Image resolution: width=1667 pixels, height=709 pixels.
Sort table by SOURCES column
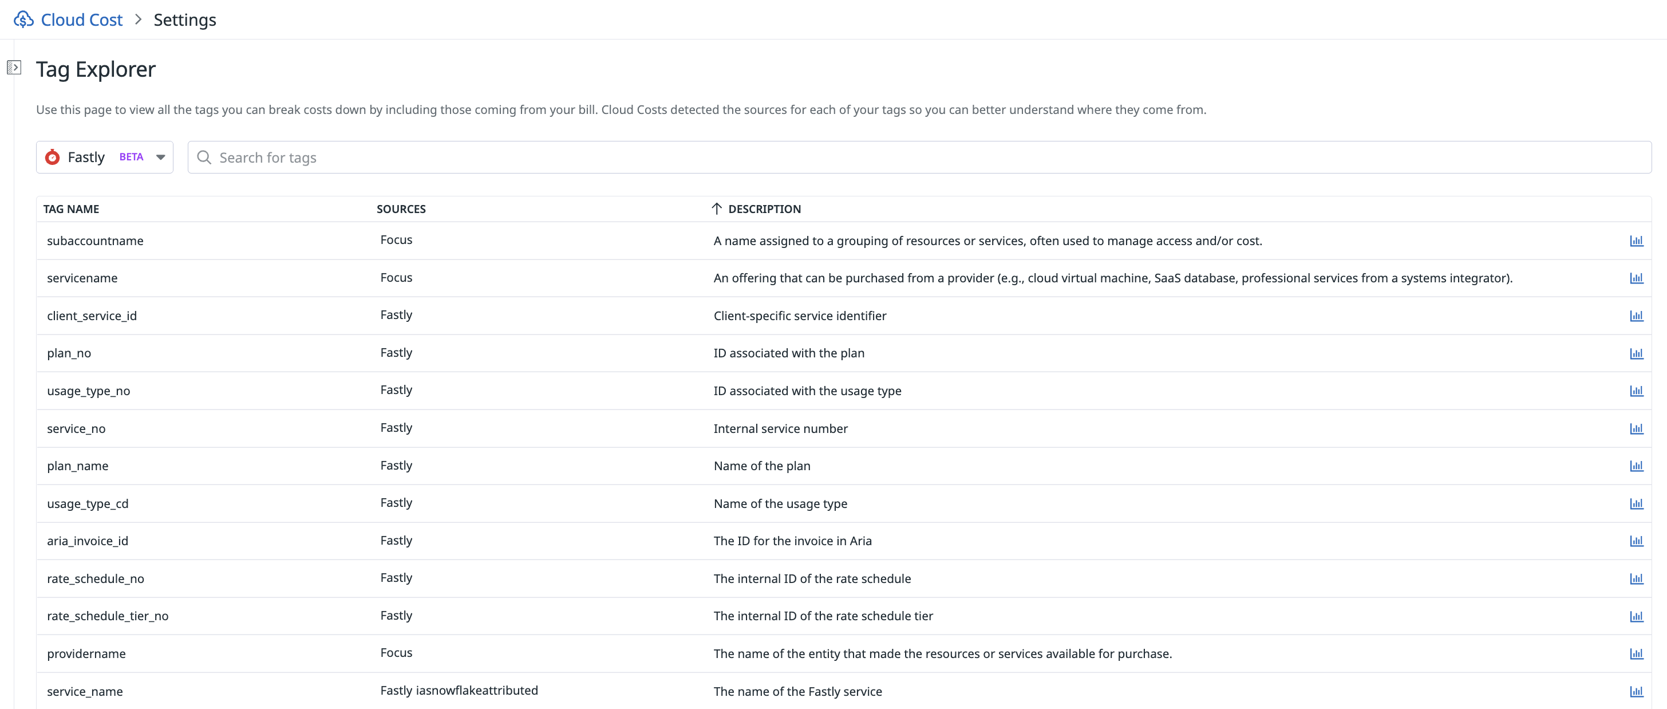pyautogui.click(x=401, y=208)
